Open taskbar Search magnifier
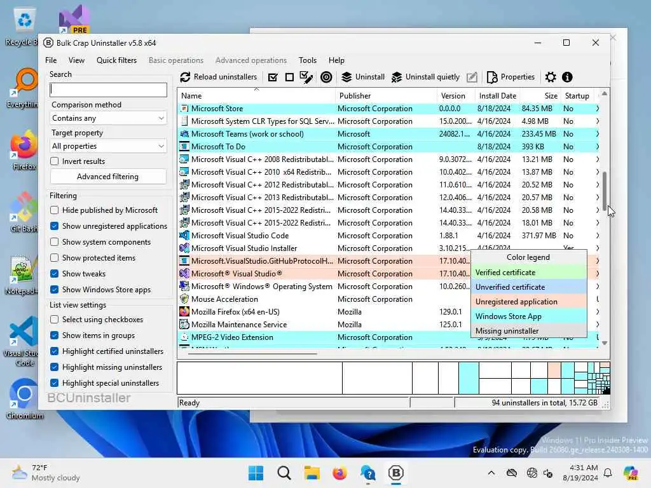 [x=284, y=473]
